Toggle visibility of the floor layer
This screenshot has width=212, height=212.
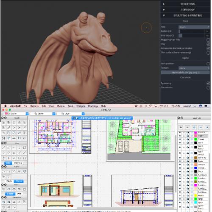coord(180,171)
